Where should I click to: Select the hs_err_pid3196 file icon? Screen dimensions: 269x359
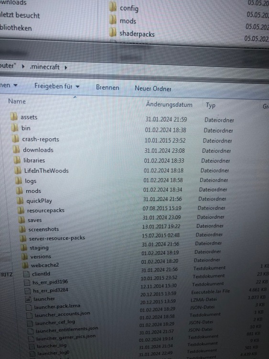tap(27, 282)
